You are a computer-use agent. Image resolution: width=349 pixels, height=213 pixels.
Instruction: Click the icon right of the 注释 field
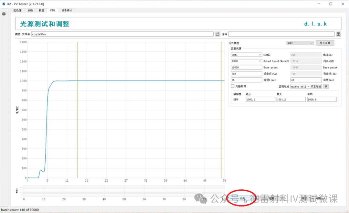coord(338,34)
